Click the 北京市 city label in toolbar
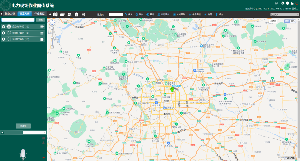 tap(101, 14)
